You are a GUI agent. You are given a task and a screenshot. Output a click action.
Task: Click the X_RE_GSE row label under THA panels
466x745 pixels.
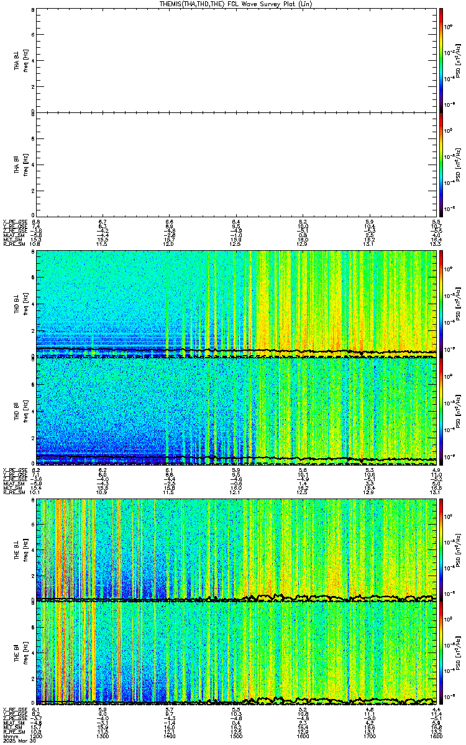pos(14,222)
